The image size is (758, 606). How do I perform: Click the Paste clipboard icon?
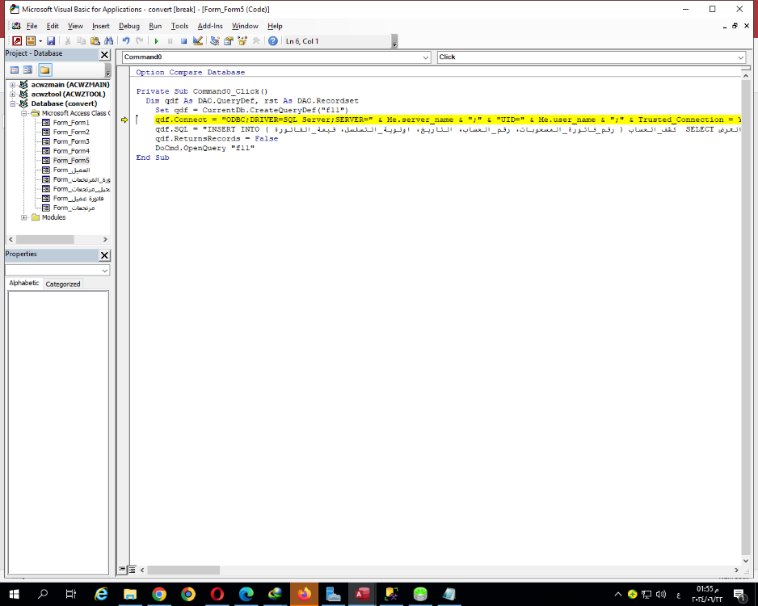coord(95,41)
